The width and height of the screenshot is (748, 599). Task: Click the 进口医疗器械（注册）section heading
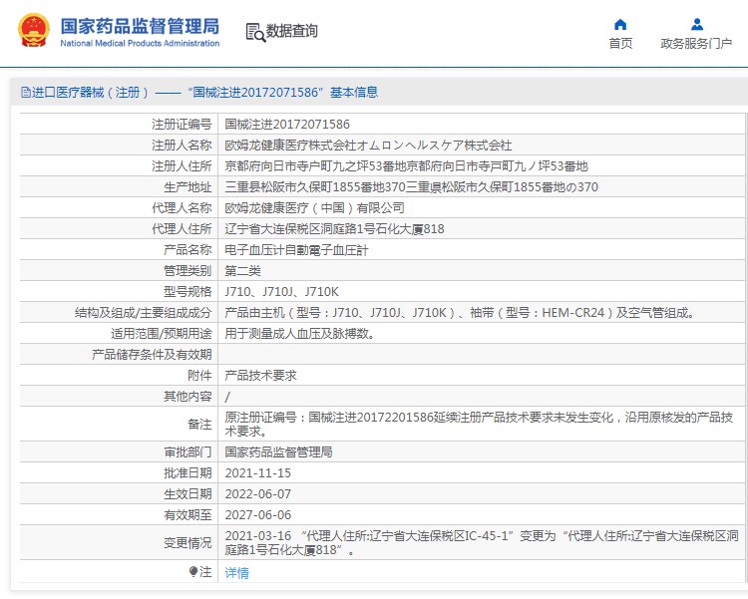[90, 92]
